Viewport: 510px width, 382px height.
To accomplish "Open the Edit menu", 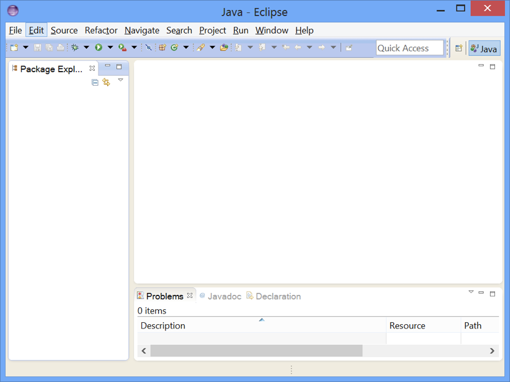I will 36,30.
